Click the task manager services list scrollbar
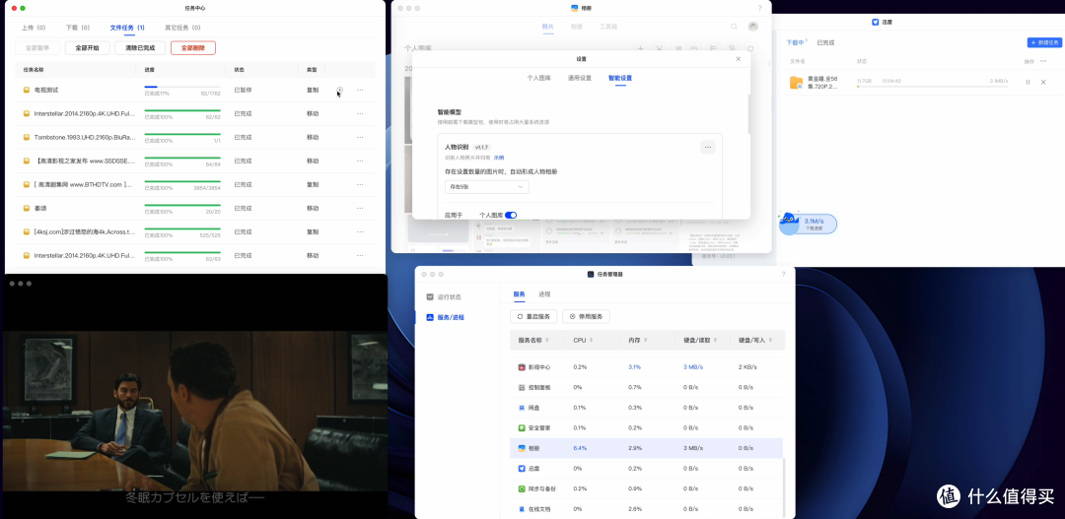The image size is (1065, 519). point(783,487)
